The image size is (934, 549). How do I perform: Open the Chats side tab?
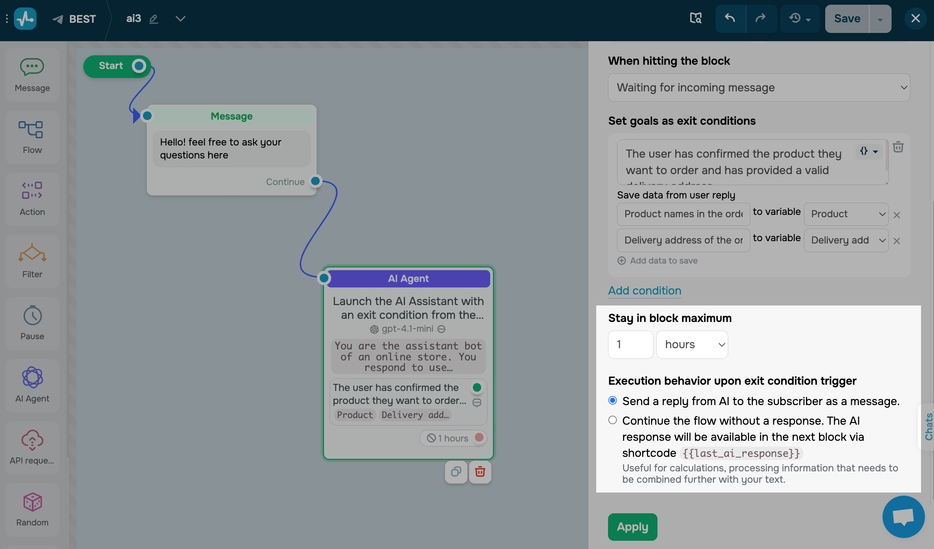click(928, 427)
